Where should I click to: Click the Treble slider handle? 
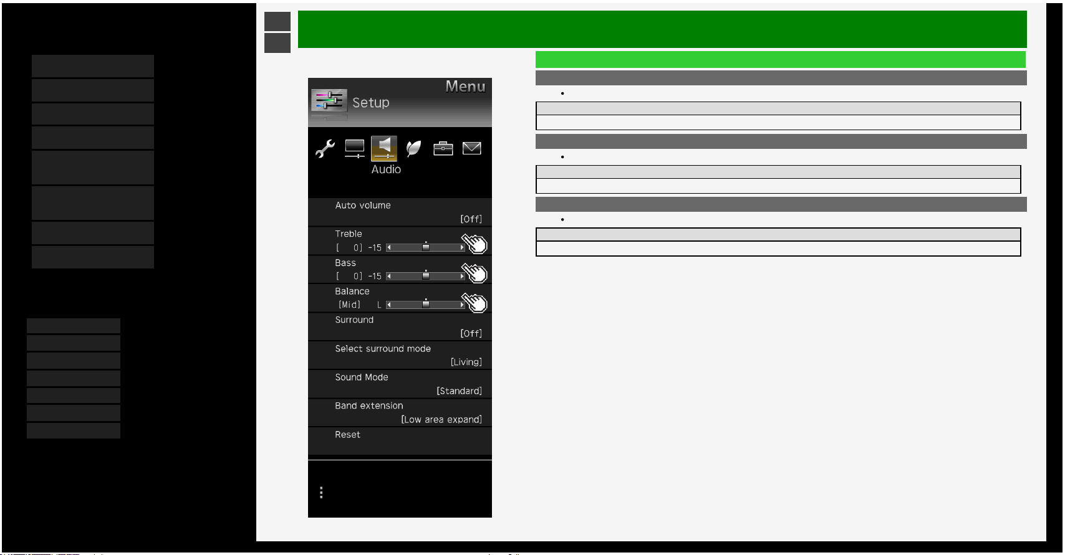pos(426,247)
